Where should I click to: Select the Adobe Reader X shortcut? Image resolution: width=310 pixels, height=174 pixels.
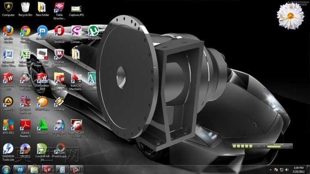(25, 128)
